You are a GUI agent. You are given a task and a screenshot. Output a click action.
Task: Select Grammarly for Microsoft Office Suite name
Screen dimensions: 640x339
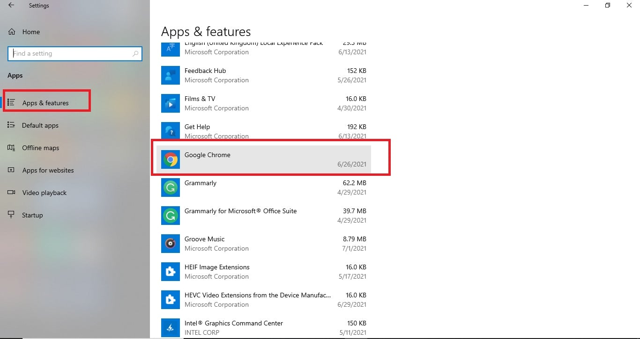(241, 211)
